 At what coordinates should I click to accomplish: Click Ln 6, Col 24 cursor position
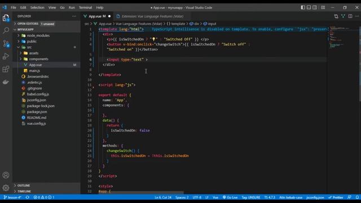coord(163,197)
